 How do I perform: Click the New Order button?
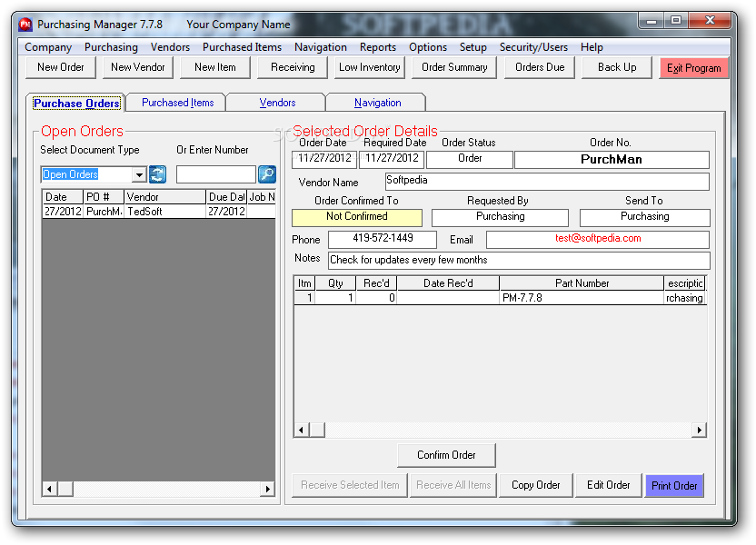point(61,67)
